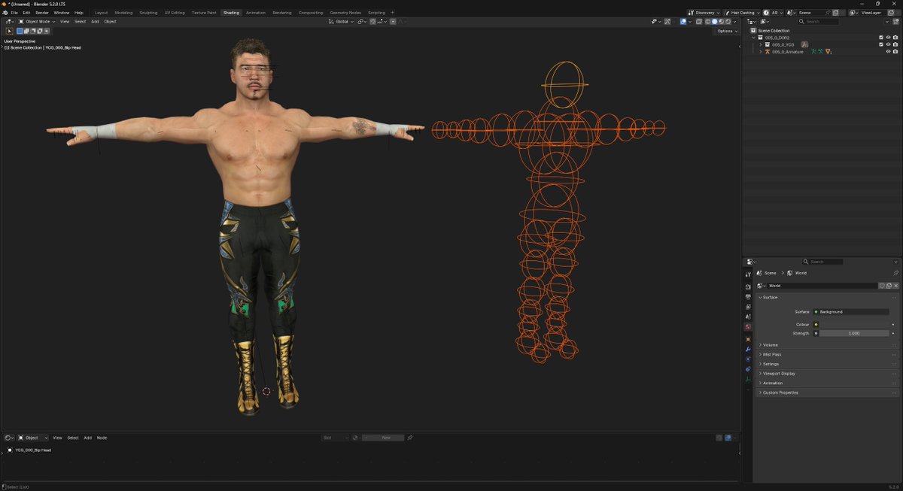Hide 005_0_Armature with eye icon
Image resolution: width=903 pixels, height=491 pixels.
888,52
